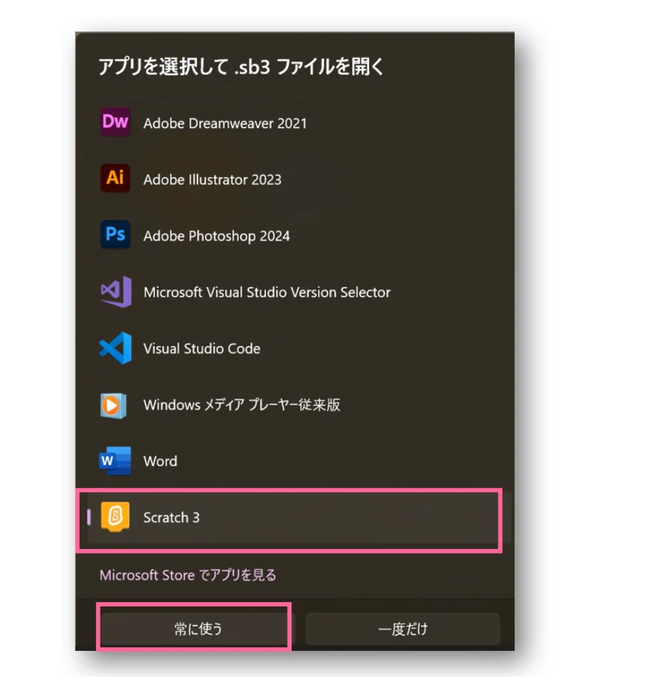The height and width of the screenshot is (686, 670).
Task: Select Windows メディア プレーヤー従来版 entry
Action: [242, 405]
